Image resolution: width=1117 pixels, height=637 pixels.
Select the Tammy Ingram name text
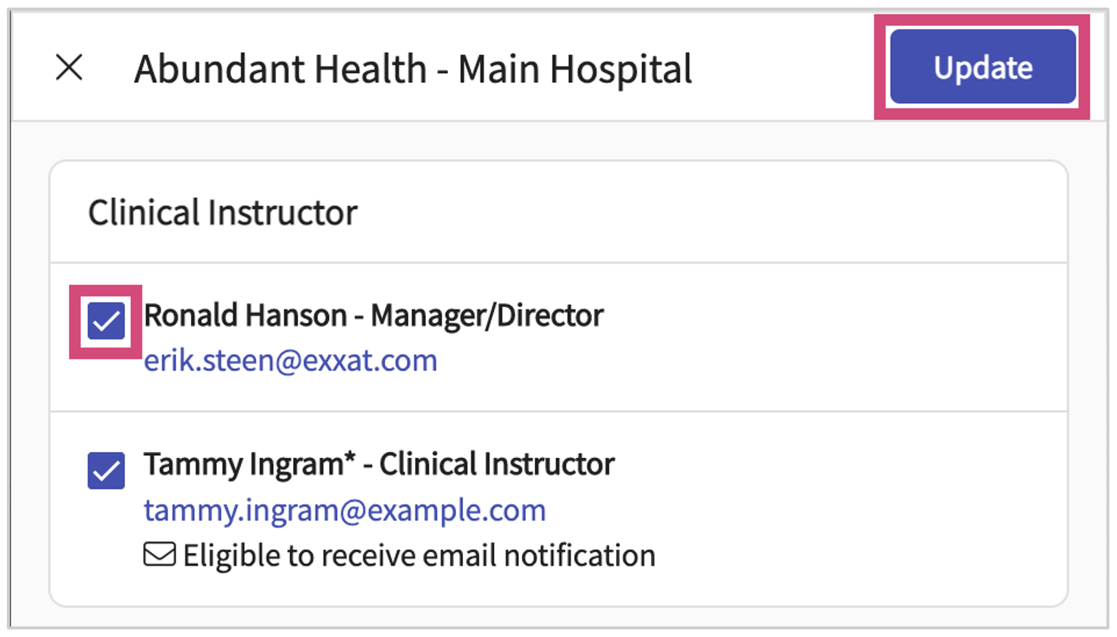pyautogui.click(x=243, y=464)
